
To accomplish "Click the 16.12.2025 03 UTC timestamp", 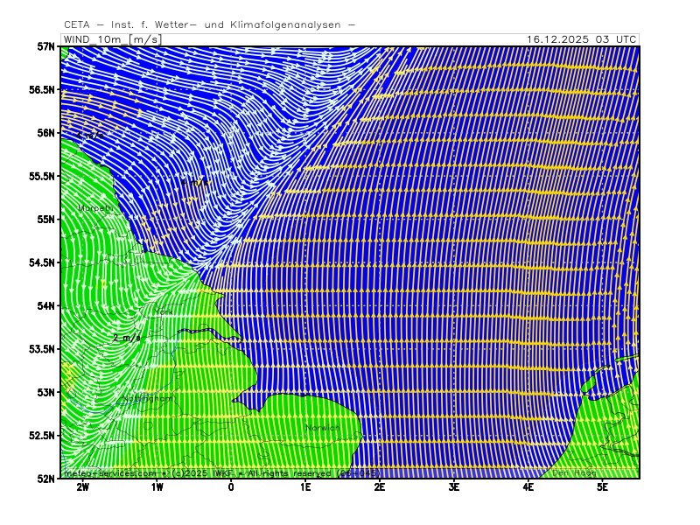I will 582,39.
